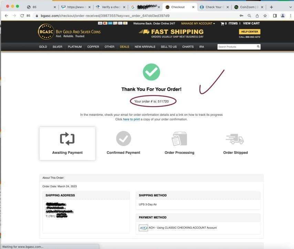Screen dimensions: 294x249
Task: Click the Fast Shipping truck banner
Action: point(171,34)
